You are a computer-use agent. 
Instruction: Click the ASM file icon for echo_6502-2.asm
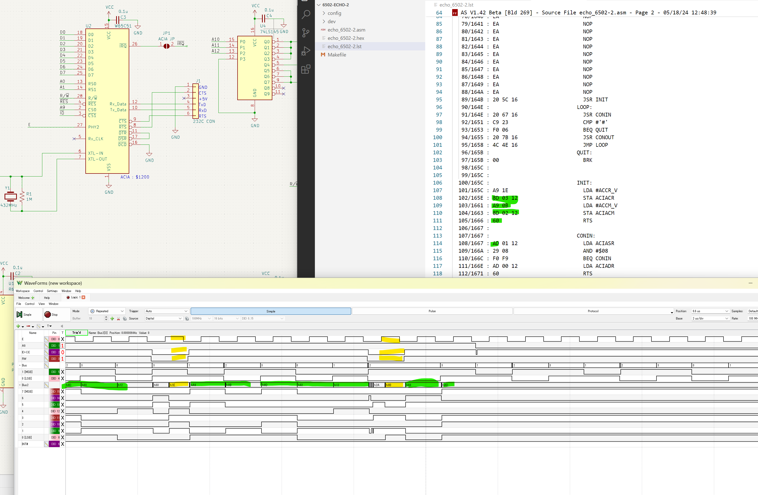click(323, 30)
